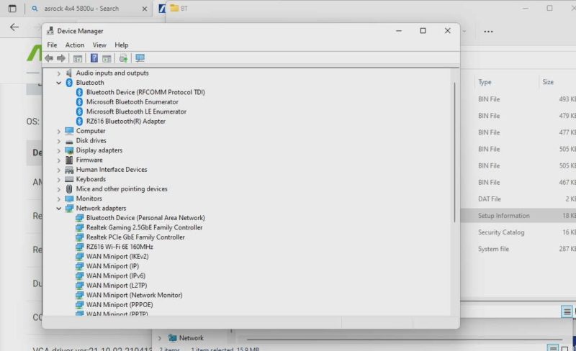Expand Audio inputs and outputs category
The height and width of the screenshot is (351, 576).
click(59, 73)
